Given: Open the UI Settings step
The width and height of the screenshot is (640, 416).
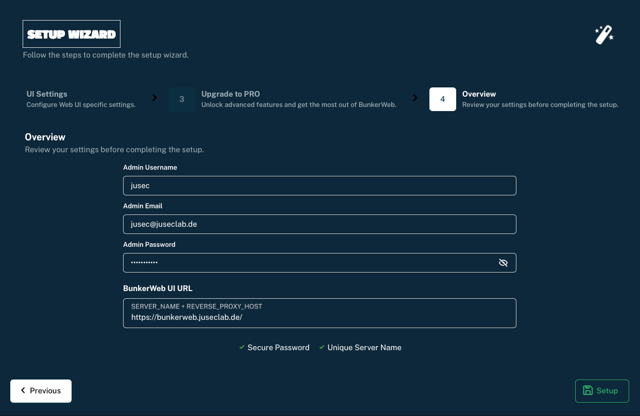Looking at the screenshot, I should point(81,99).
